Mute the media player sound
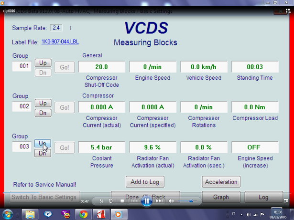Viewport: 294px width, 220px height. [171, 201]
